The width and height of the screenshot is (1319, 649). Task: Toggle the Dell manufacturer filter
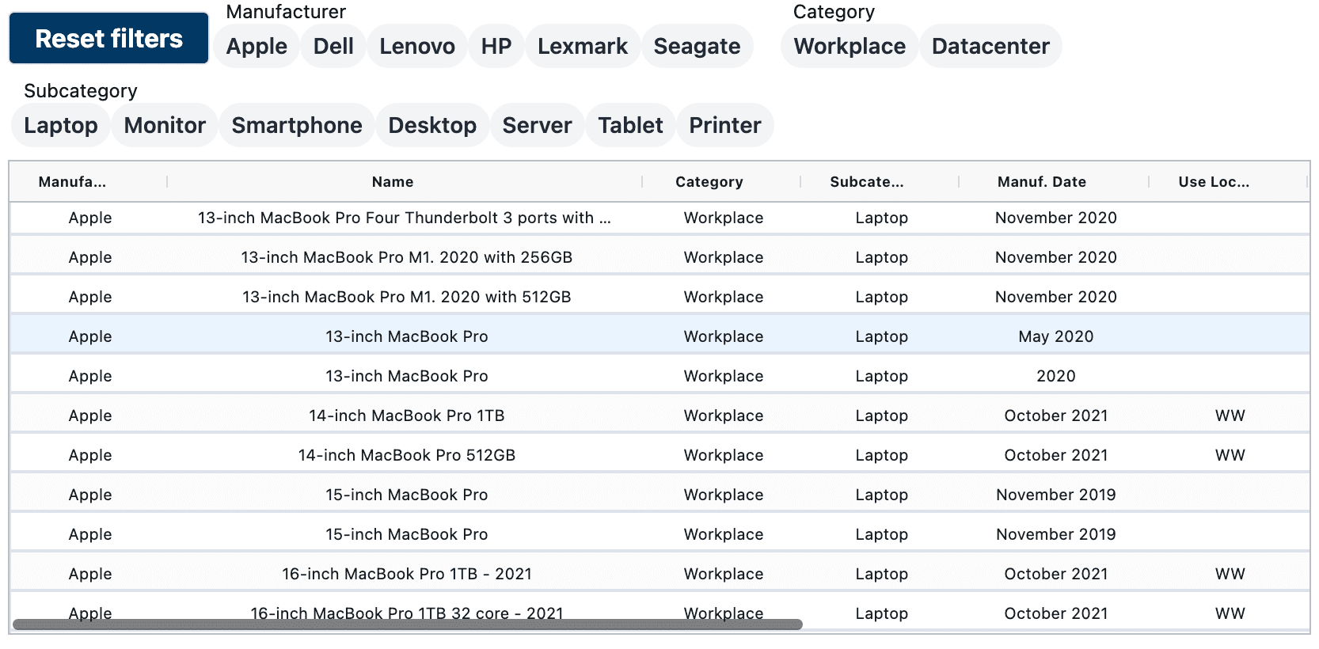333,46
